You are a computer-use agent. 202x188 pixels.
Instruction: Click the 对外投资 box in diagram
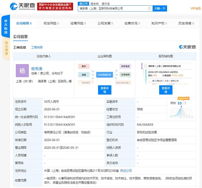click(125, 66)
